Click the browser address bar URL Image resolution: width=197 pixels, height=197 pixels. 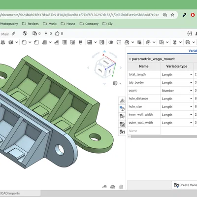tap(79, 15)
